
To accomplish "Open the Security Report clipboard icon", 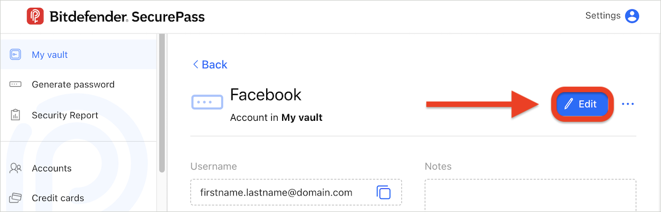I will (x=15, y=115).
